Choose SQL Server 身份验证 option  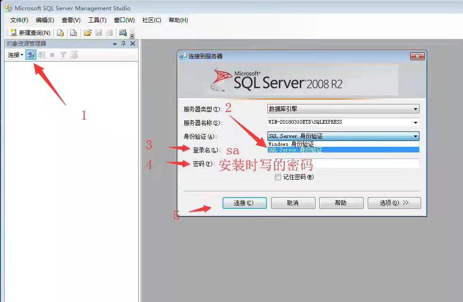tap(295, 150)
